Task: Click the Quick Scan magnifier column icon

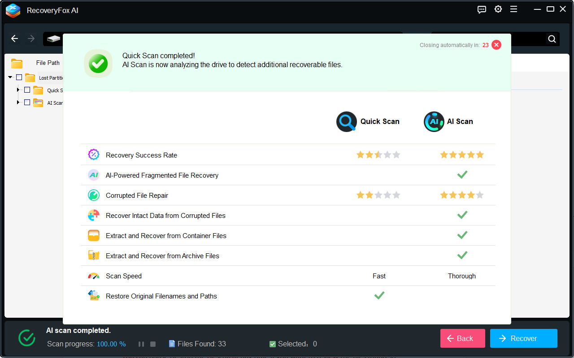Action: pos(347,122)
